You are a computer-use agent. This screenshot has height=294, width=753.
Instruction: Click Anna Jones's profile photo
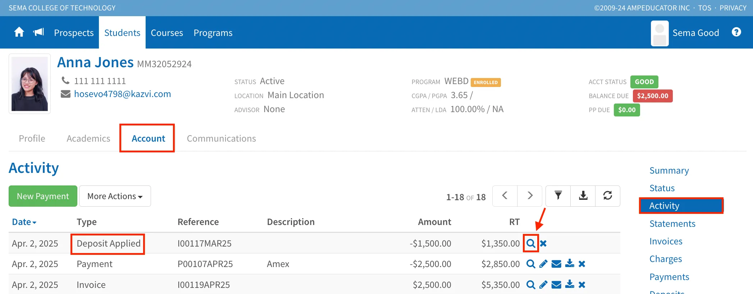coord(29,84)
